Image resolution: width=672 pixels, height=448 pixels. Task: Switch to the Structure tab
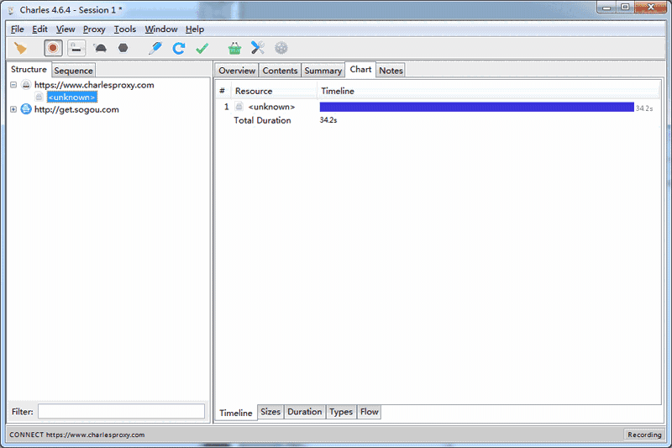(x=29, y=70)
